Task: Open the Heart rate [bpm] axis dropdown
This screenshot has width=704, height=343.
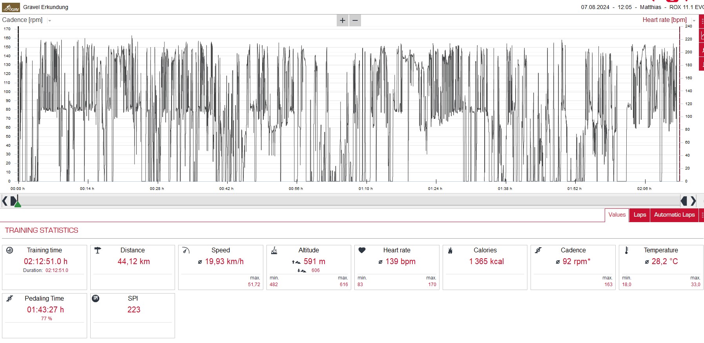Action: click(694, 20)
